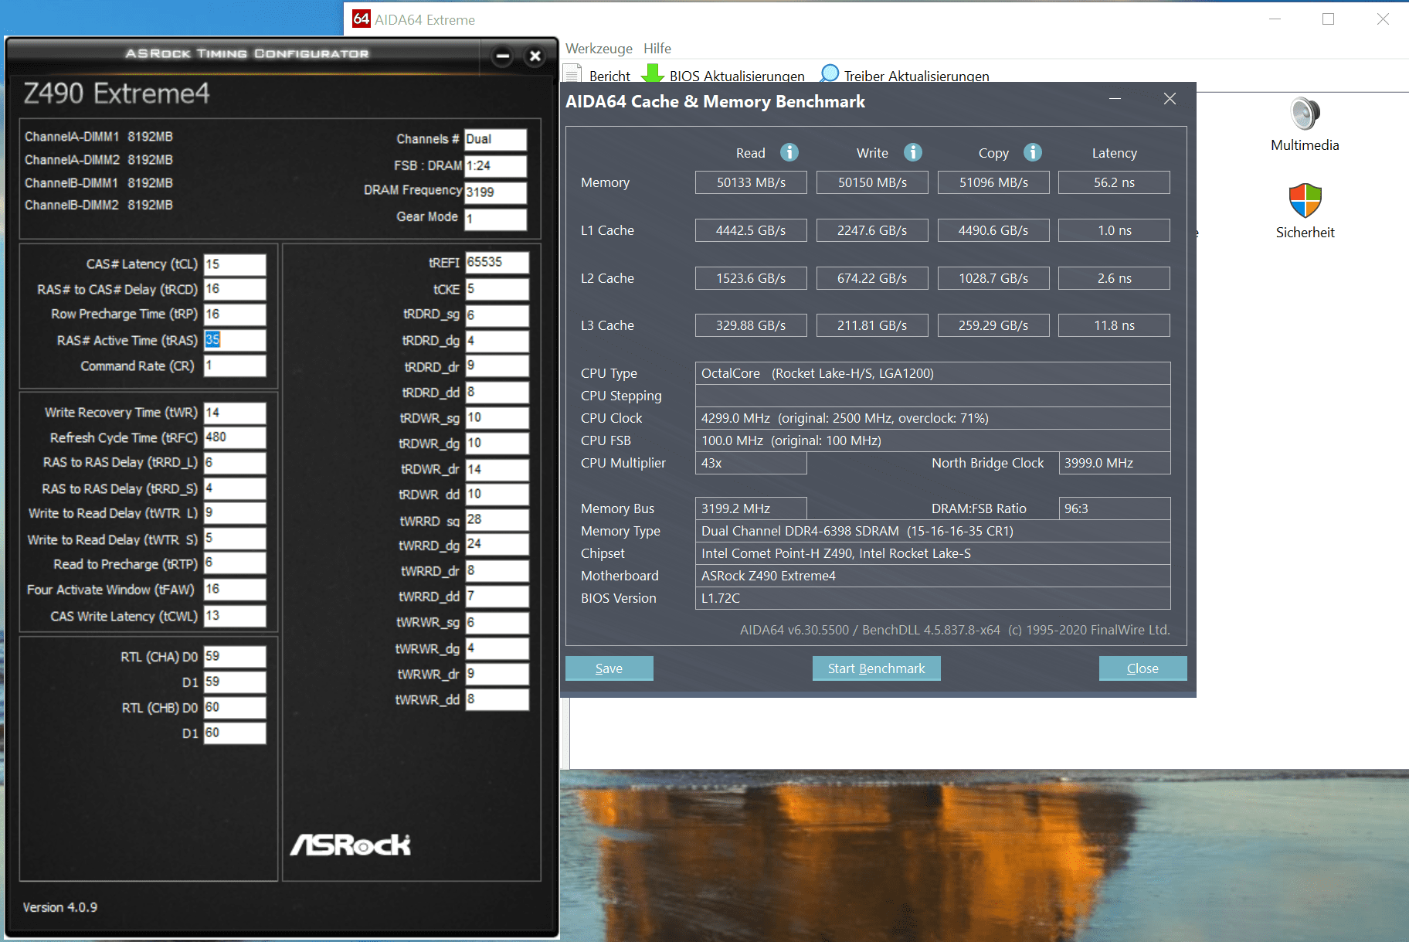Click the Memory Type DDR4-6398 value

(932, 531)
